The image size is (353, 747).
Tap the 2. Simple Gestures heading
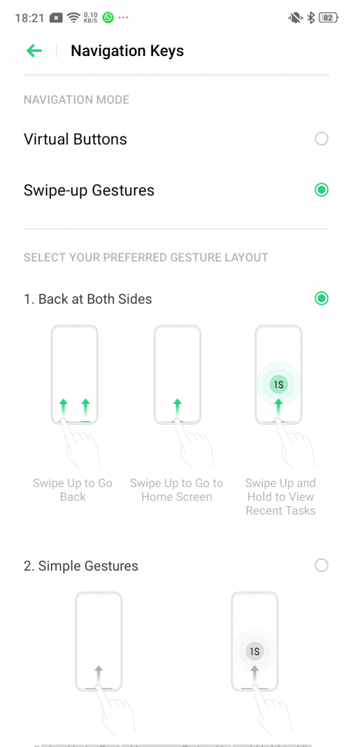[81, 566]
